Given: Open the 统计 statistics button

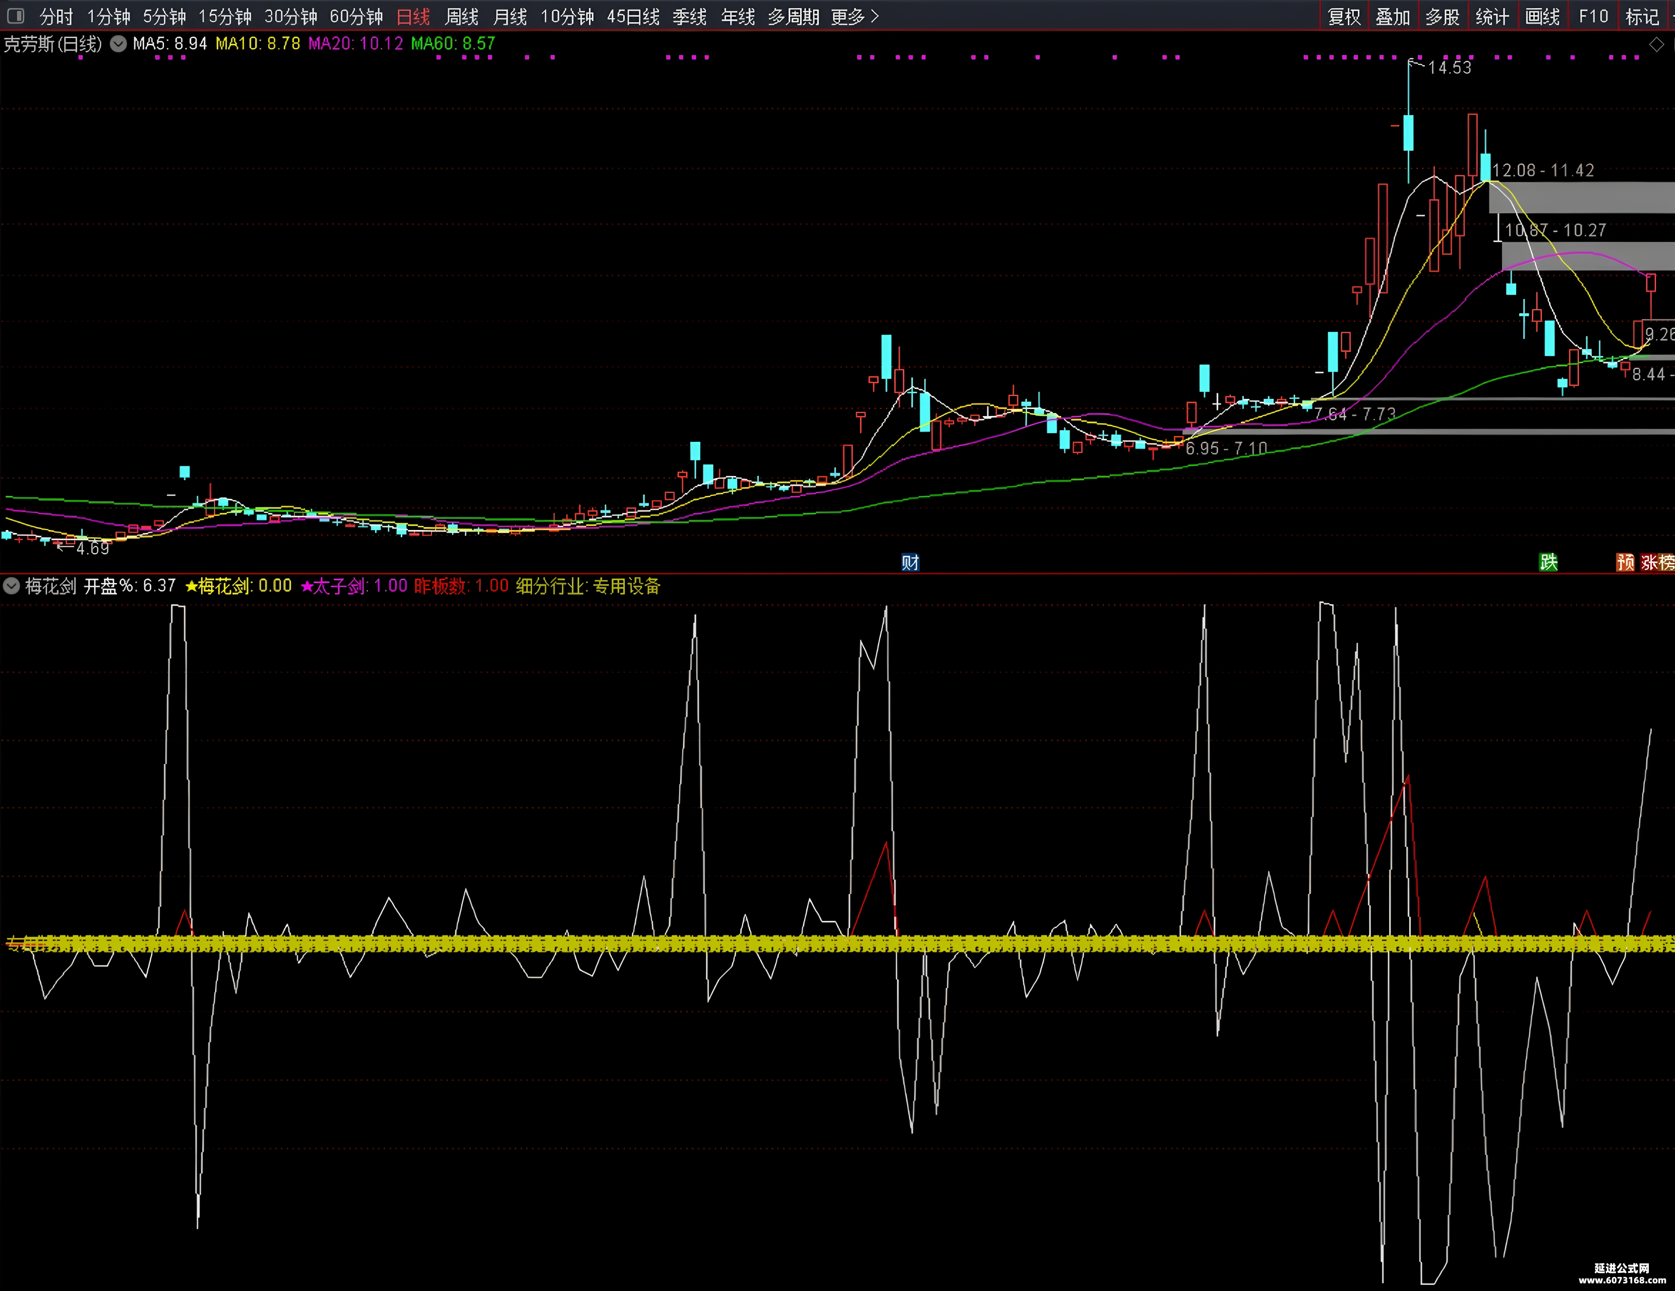Looking at the screenshot, I should pos(1491,16).
